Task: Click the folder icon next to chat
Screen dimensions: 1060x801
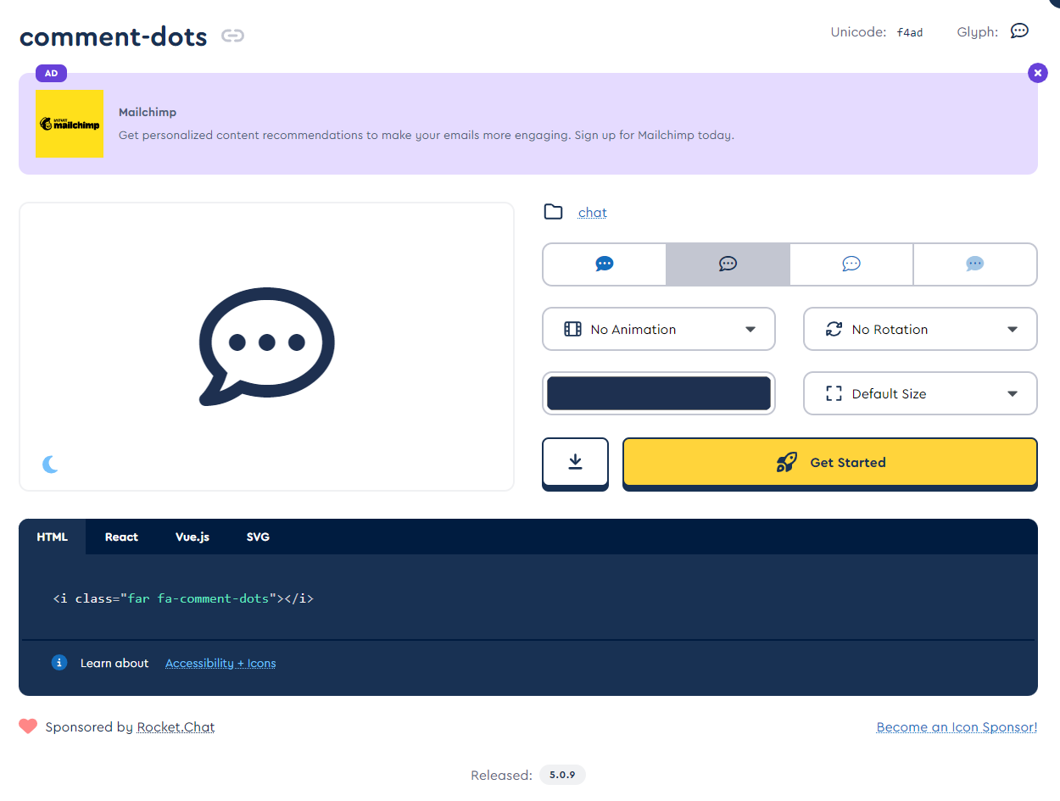Action: tap(553, 212)
